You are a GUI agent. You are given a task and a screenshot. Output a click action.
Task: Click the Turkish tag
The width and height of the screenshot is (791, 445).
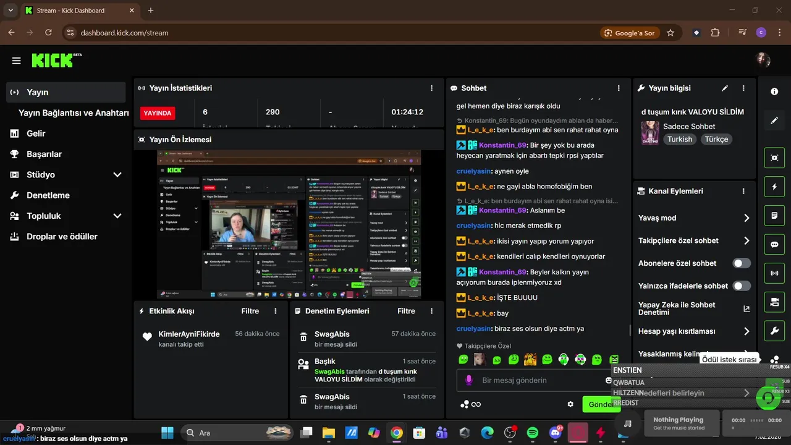coord(680,139)
